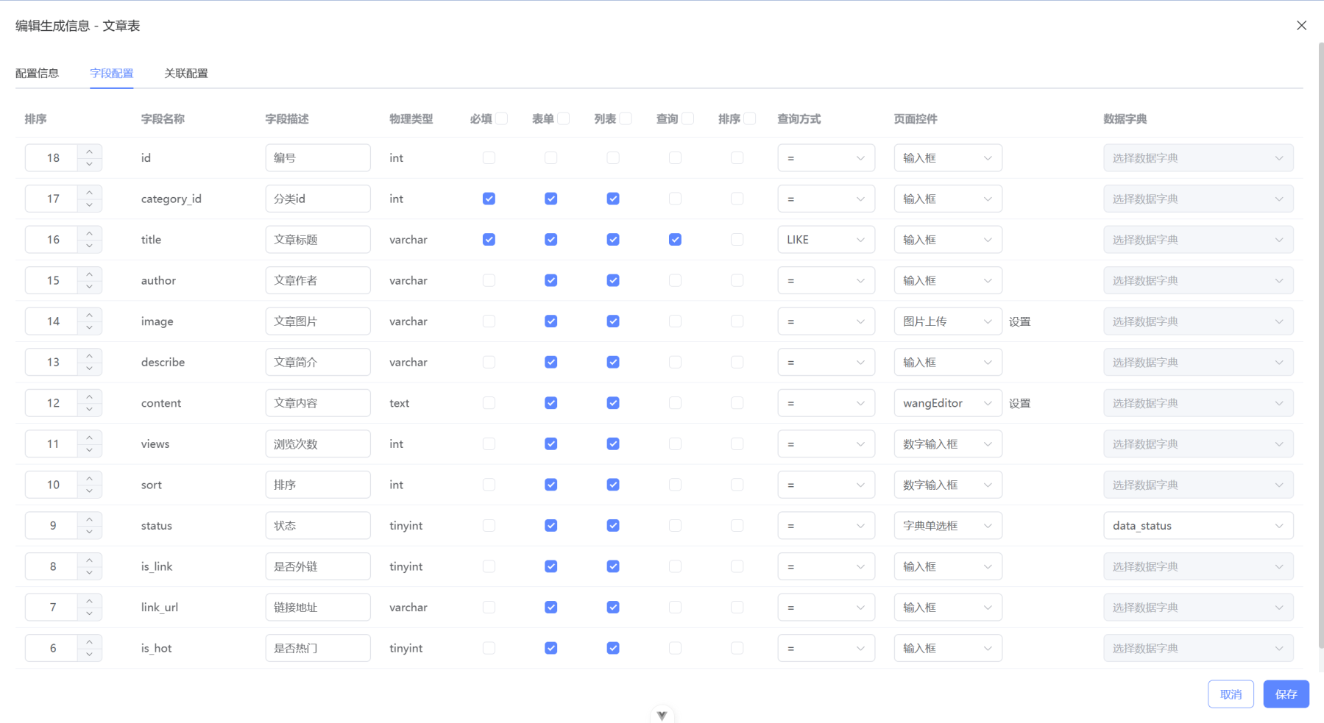Image resolution: width=1324 pixels, height=723 pixels.
Task: Switch to 配置信息 tab
Action: click(38, 74)
